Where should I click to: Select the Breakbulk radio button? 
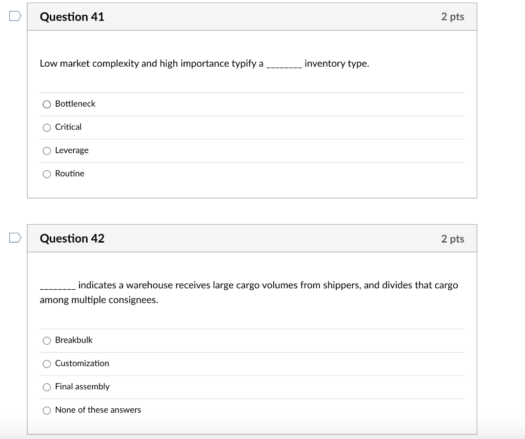click(47, 341)
